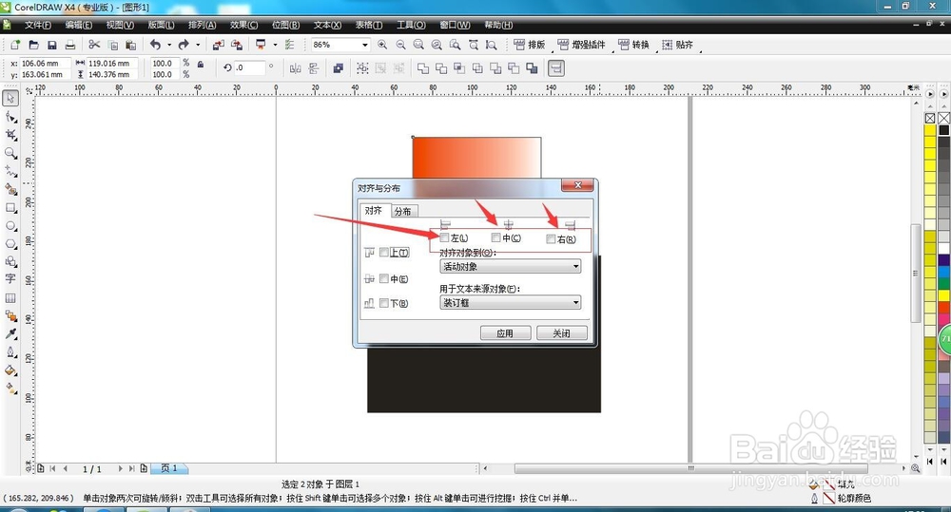Select the Ellipse tool
The height and width of the screenshot is (512, 951).
[10, 225]
